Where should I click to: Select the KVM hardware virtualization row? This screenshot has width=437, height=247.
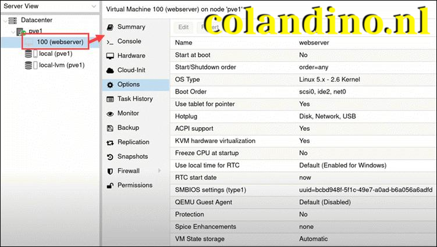coord(303,141)
